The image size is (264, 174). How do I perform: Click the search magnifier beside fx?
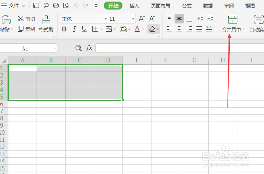[x=78, y=48]
